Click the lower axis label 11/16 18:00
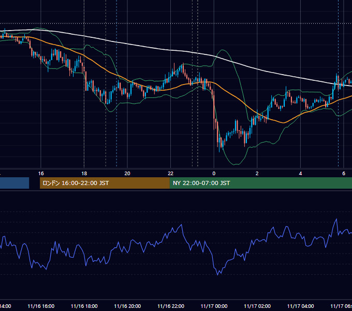The image size is (352, 311). pyautogui.click(x=84, y=306)
